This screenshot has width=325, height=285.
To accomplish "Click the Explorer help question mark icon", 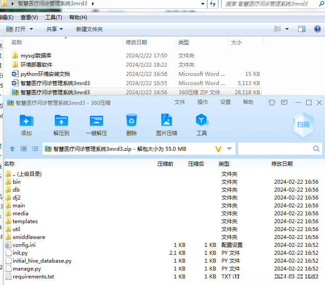I will coord(318,29).
